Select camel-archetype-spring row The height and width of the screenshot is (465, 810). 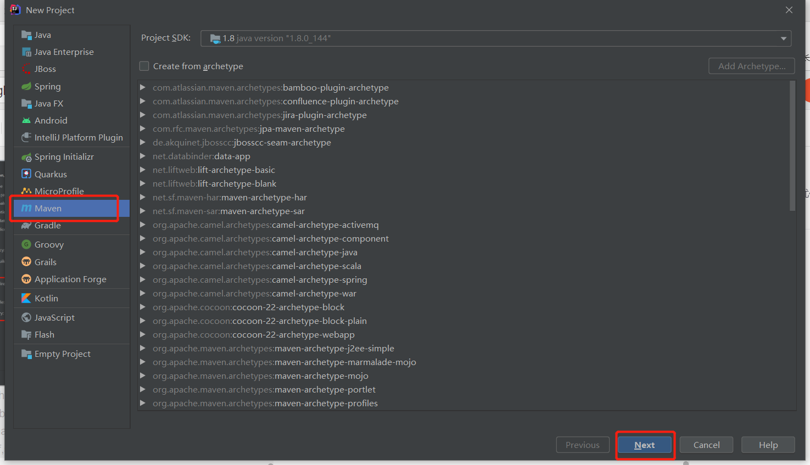(463, 279)
